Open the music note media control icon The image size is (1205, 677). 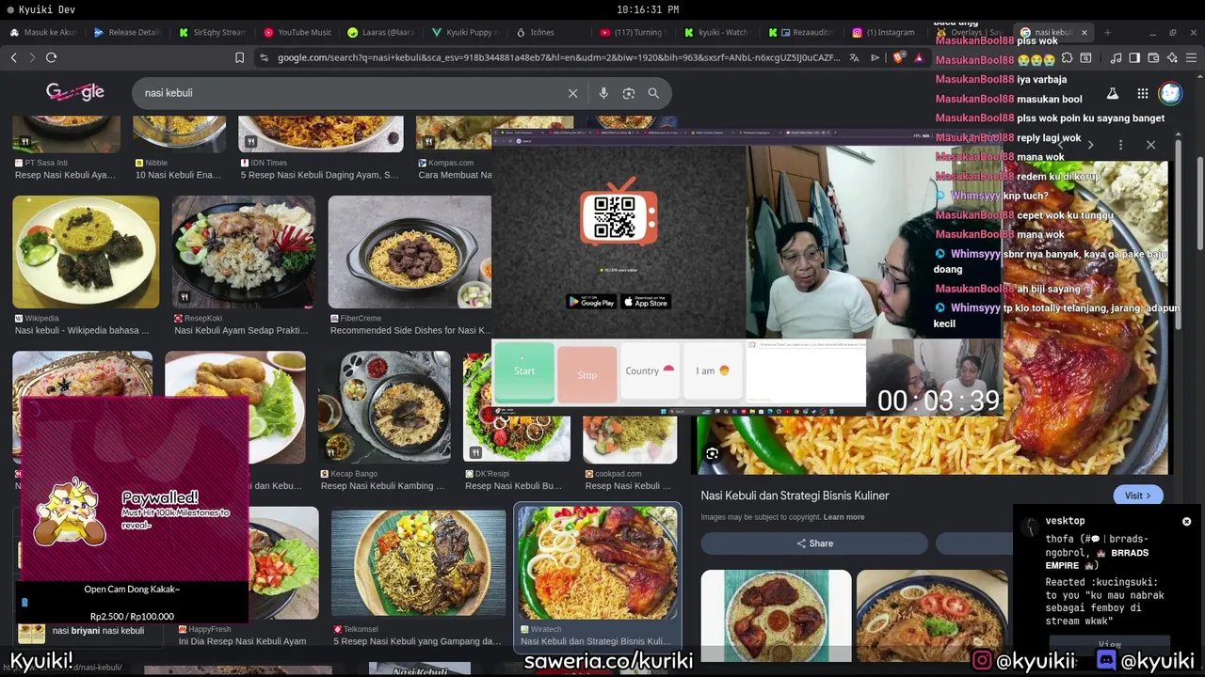pos(1116,57)
